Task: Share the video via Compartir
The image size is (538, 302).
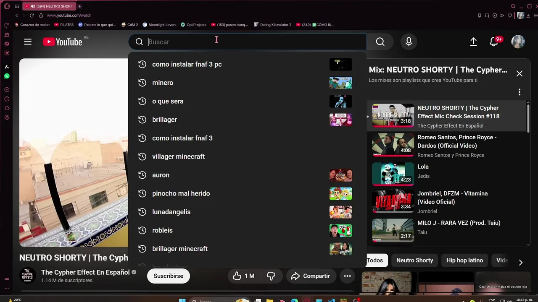Action: (311, 276)
